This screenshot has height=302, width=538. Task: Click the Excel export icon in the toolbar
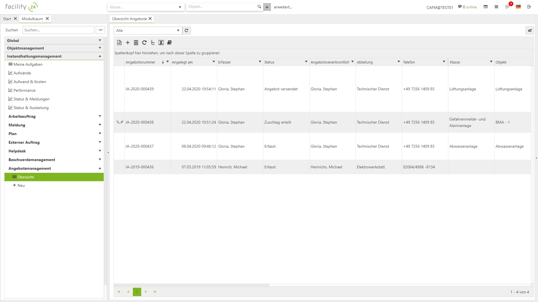pos(161,43)
